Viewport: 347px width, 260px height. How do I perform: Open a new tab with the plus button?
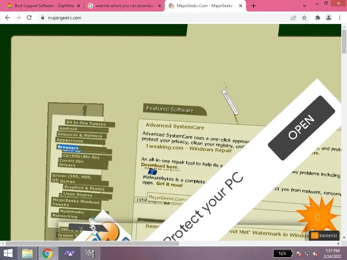pyautogui.click(x=253, y=6)
